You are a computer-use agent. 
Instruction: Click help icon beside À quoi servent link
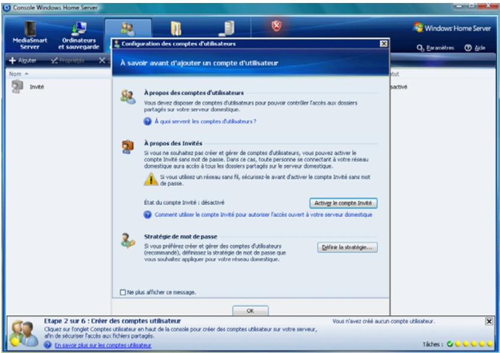147,122
